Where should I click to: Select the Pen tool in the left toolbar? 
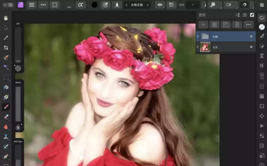[6, 157]
